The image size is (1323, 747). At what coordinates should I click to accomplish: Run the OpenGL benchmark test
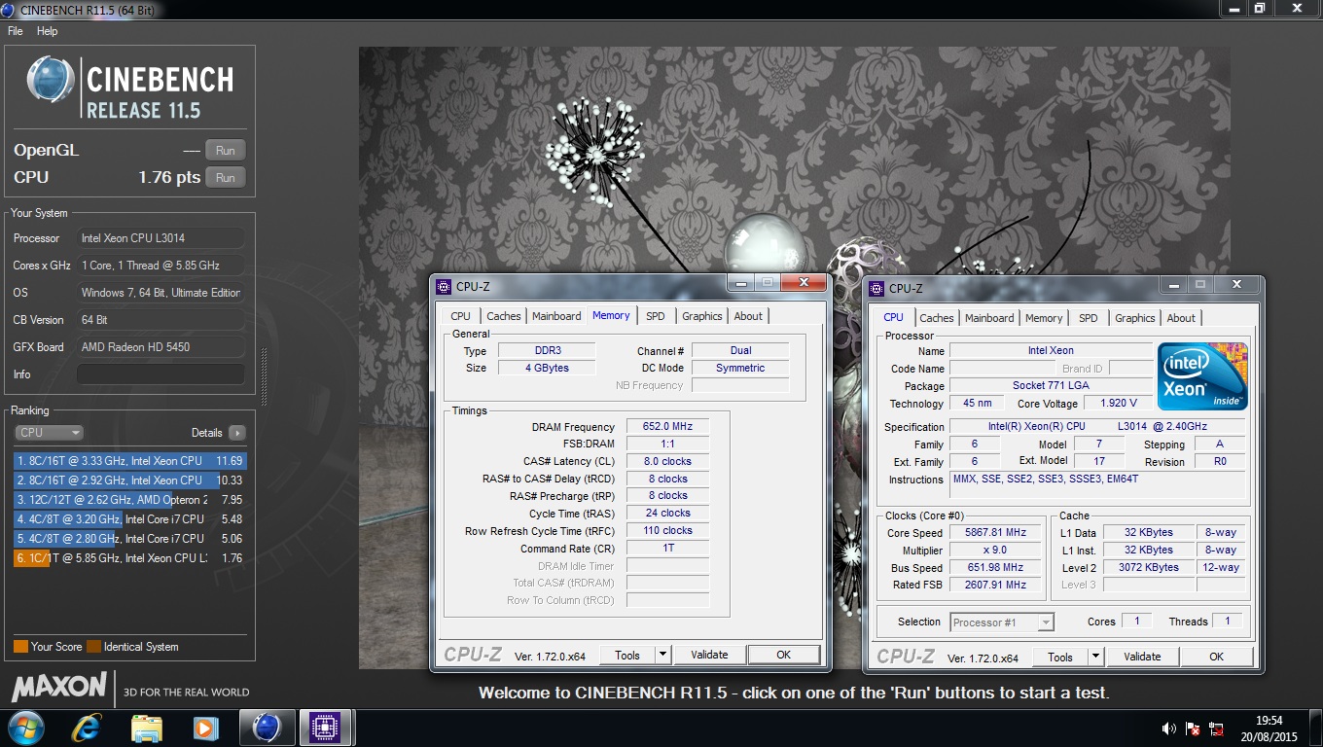pyautogui.click(x=226, y=150)
